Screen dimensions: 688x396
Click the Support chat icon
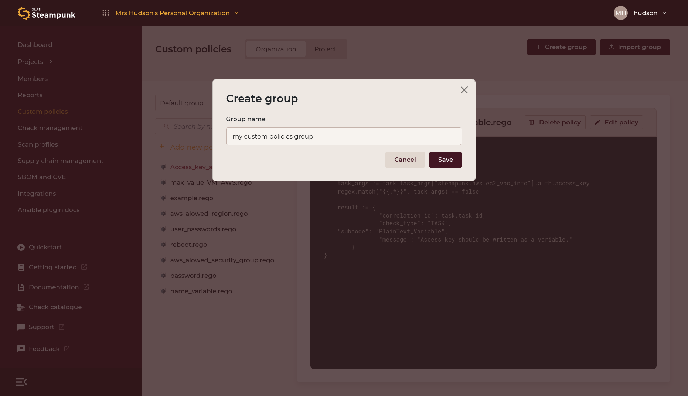[x=21, y=327]
